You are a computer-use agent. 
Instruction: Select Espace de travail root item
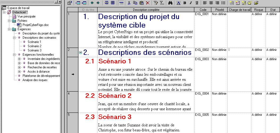18,8
